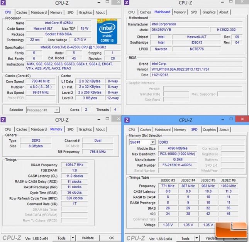Open the Processor #1 selection dropdown
Viewport: 249px width, 242px height.
(x=57, y=110)
